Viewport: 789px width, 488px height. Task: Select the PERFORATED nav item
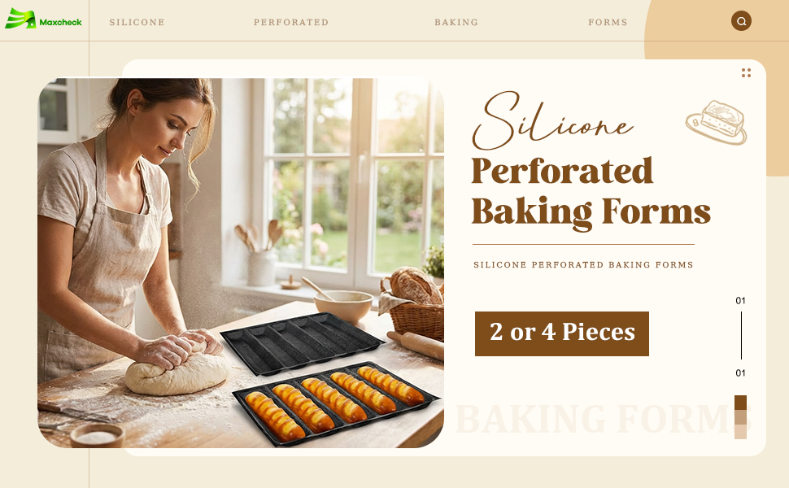click(291, 22)
